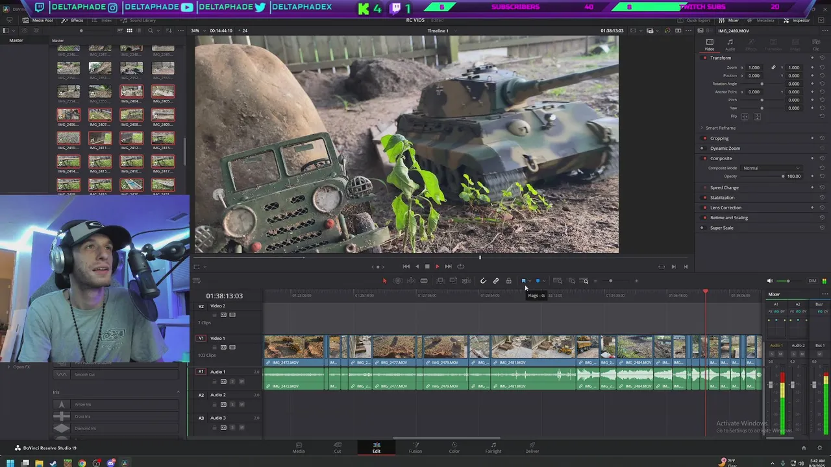Flip the clip horizontally in Inspector

745,117
